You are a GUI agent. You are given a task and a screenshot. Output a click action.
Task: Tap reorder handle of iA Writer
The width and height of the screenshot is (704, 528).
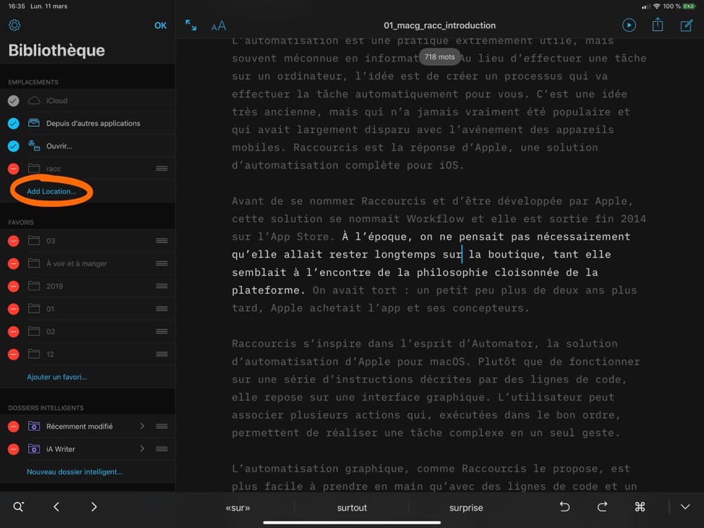tap(162, 449)
